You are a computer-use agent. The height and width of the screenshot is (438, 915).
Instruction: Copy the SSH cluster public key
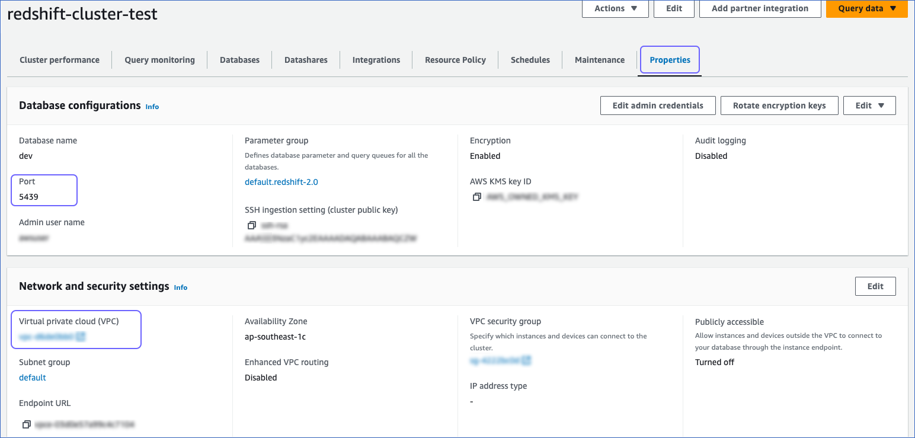click(252, 226)
